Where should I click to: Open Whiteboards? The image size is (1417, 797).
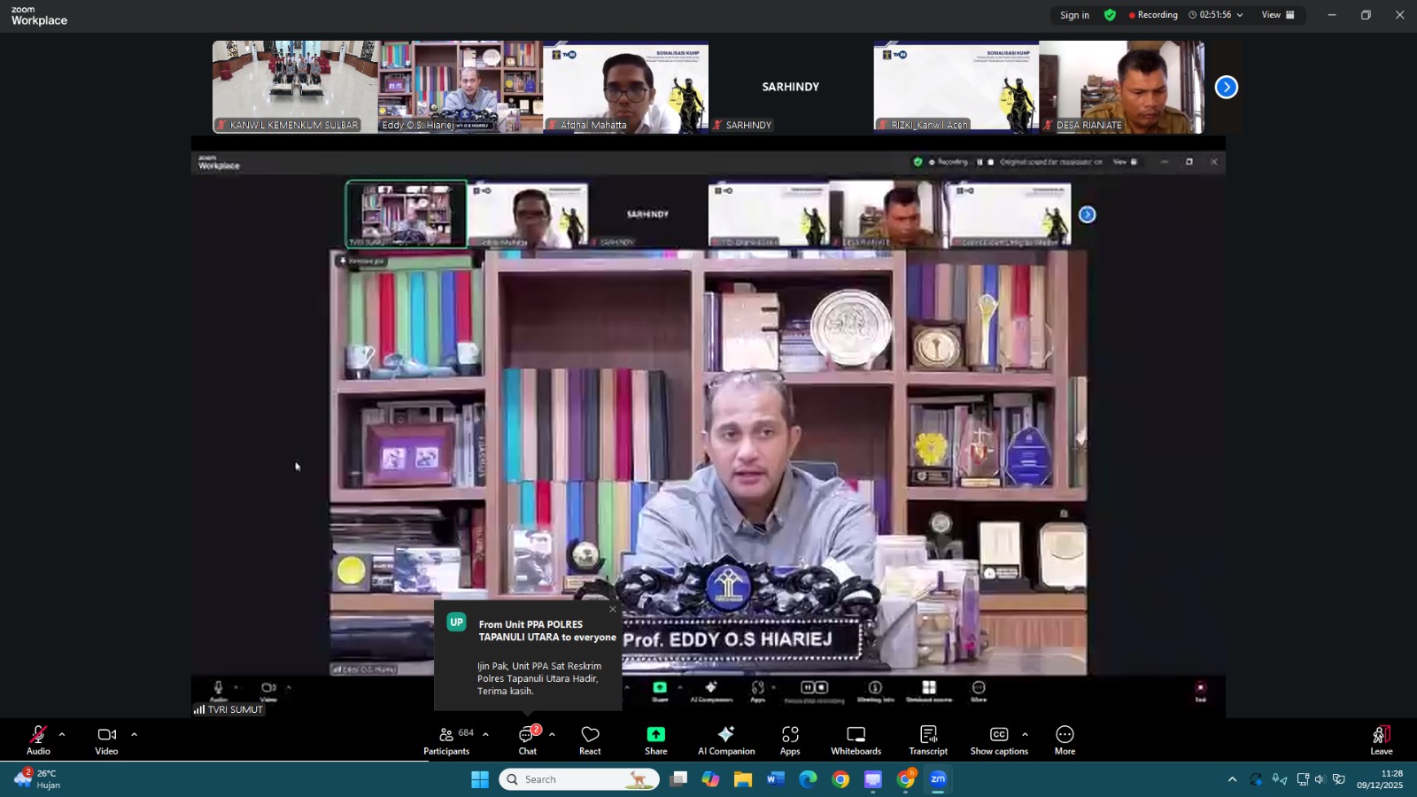pos(856,739)
